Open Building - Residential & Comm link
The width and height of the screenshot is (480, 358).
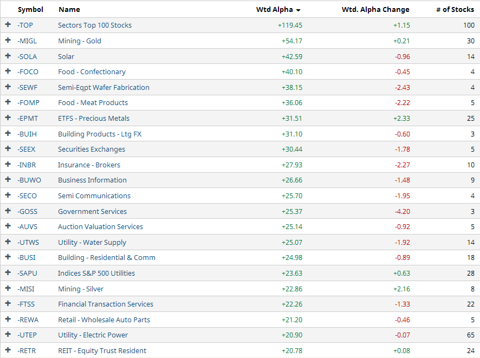click(107, 258)
